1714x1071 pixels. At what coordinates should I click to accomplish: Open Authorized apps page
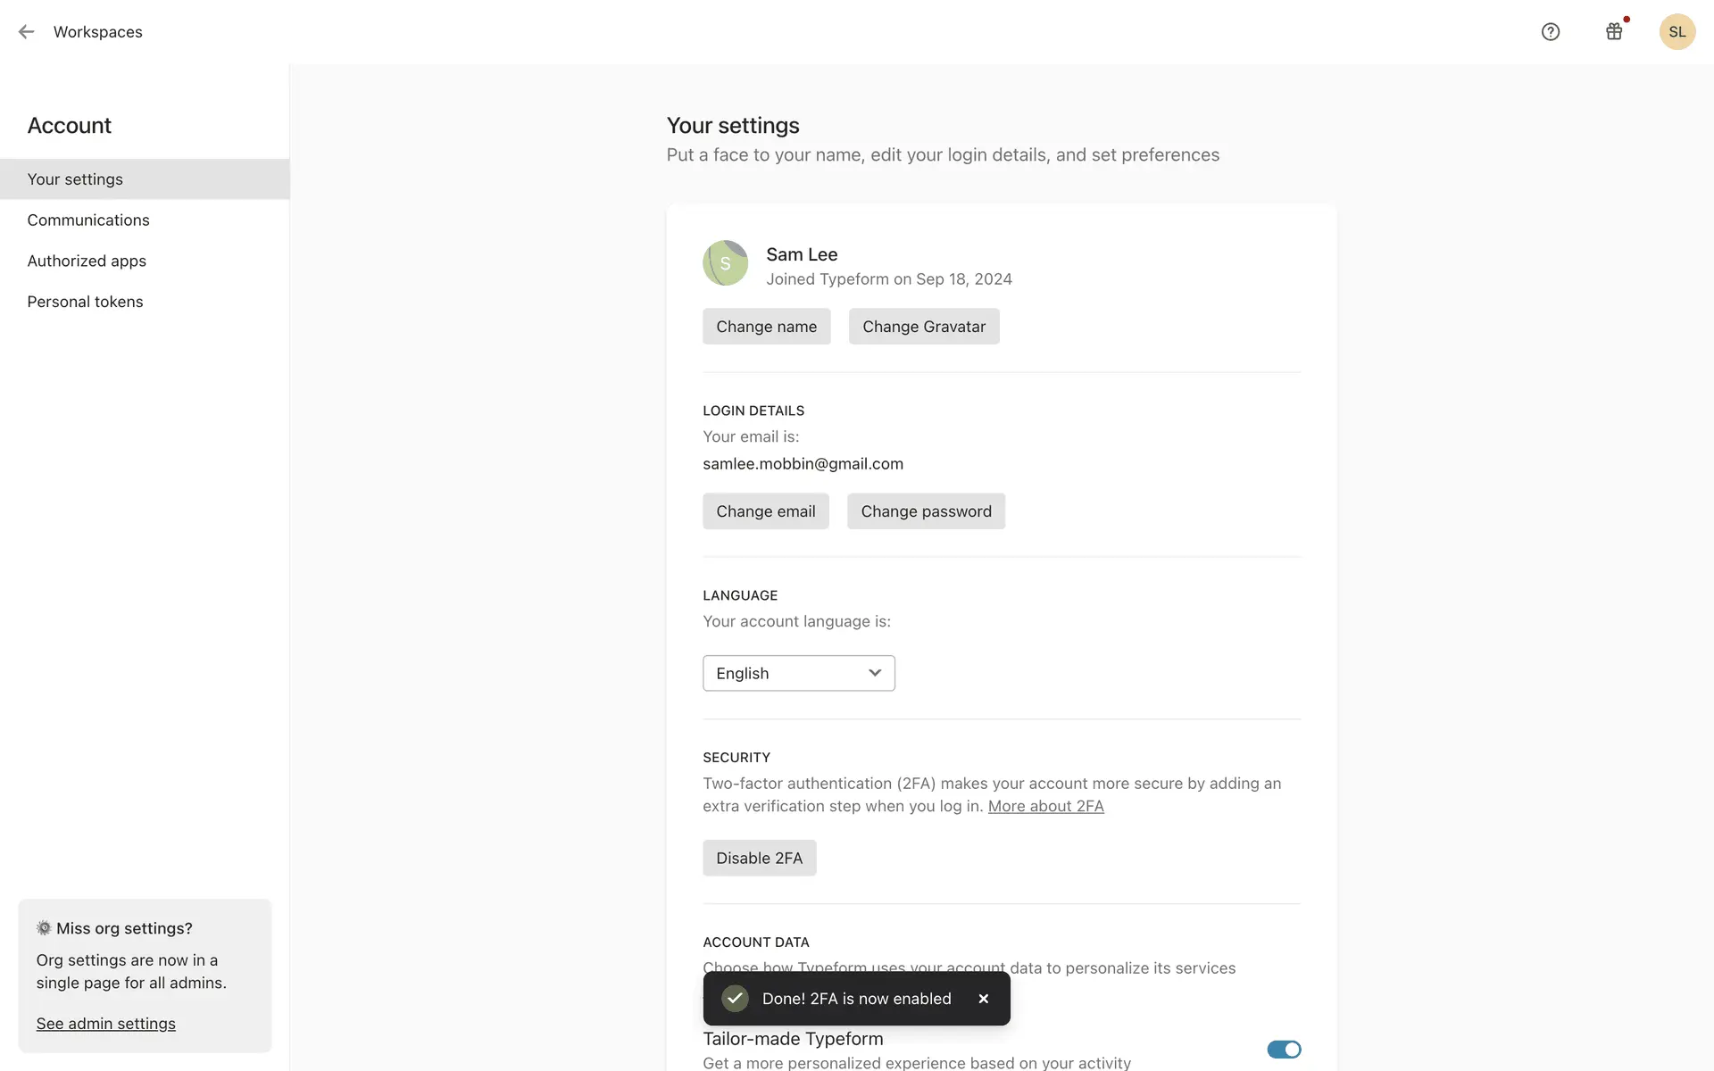[87, 262]
